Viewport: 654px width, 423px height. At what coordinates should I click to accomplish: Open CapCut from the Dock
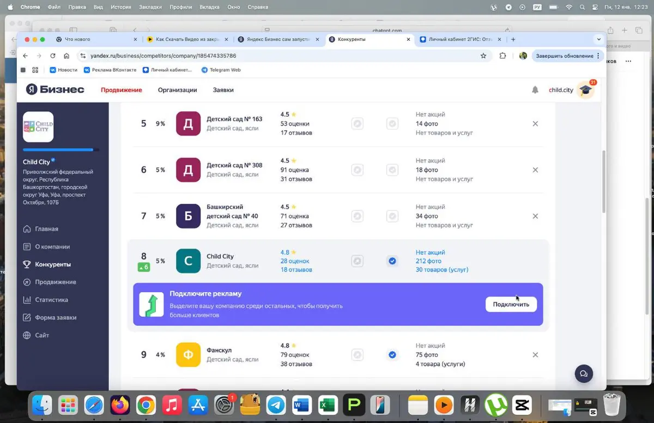522,405
